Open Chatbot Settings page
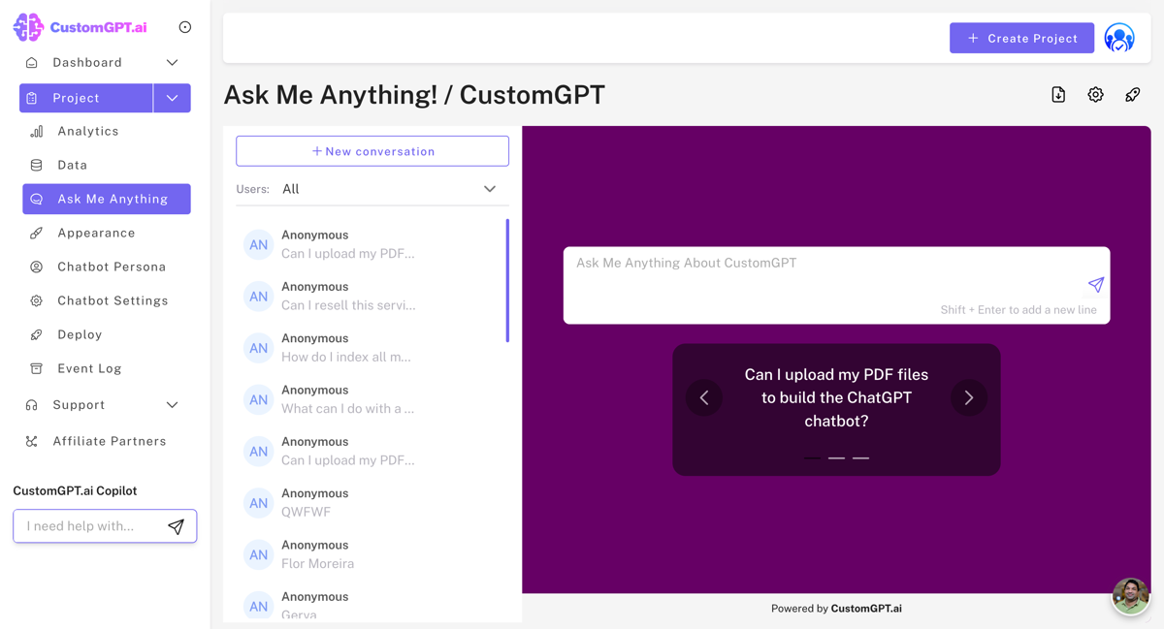The width and height of the screenshot is (1164, 629). [x=113, y=300]
